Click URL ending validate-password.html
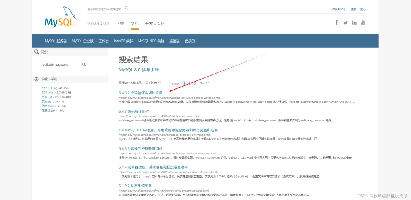Image resolution: width=411 pixels, height=200 pixels. coord(159,117)
